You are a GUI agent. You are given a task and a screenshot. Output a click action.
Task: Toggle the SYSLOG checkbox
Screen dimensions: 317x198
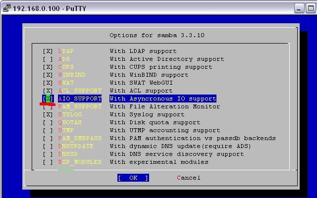point(48,114)
